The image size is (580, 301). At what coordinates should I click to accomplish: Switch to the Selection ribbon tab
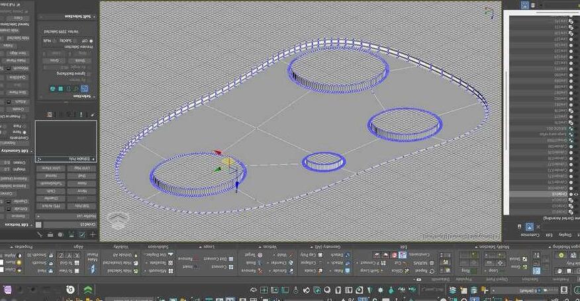point(530,279)
